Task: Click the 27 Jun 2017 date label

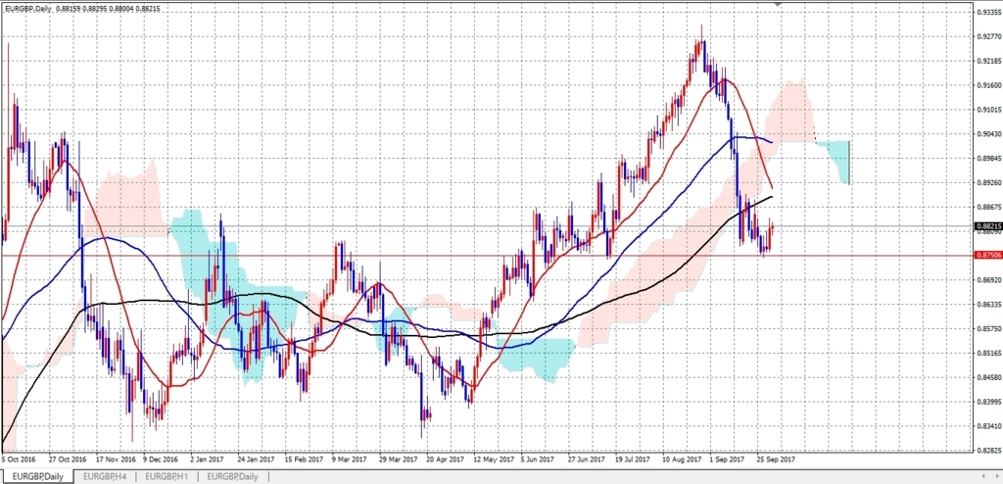Action: pos(587,460)
